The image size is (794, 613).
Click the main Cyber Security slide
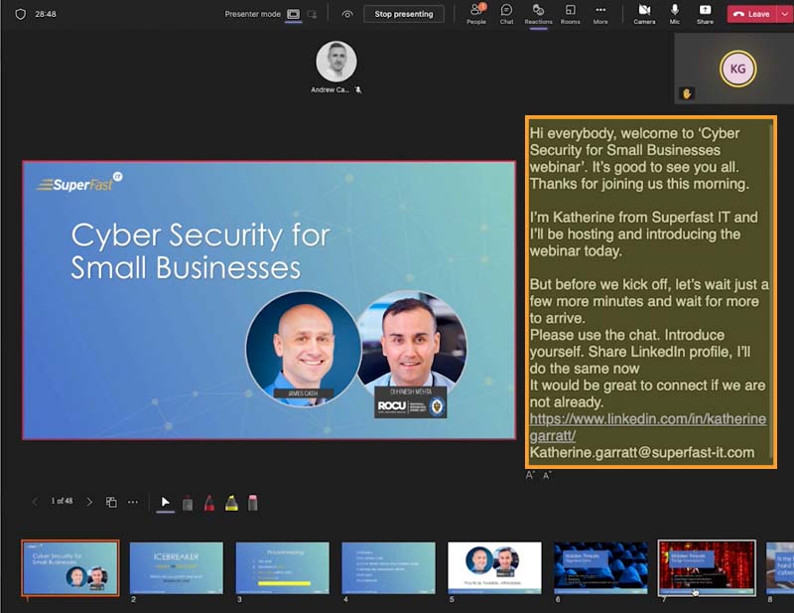click(269, 300)
